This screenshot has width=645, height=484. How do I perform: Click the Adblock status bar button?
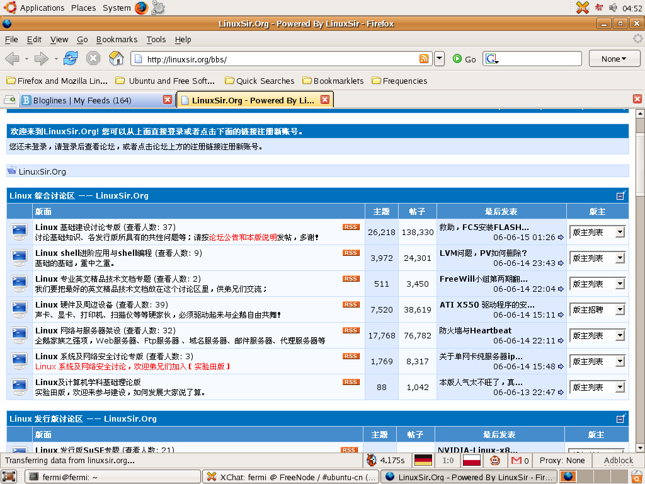[619, 461]
